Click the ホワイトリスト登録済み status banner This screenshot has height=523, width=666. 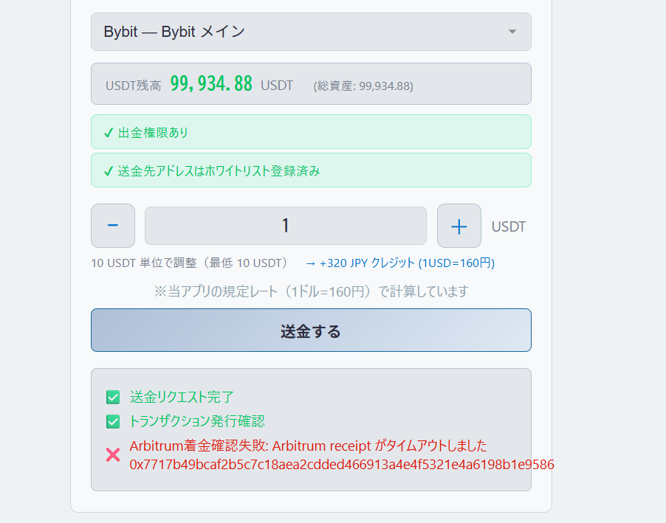pyautogui.click(x=311, y=170)
